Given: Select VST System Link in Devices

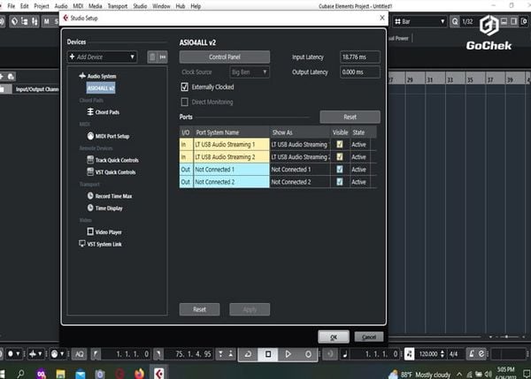Looking at the screenshot, I should pyautogui.click(x=104, y=244).
